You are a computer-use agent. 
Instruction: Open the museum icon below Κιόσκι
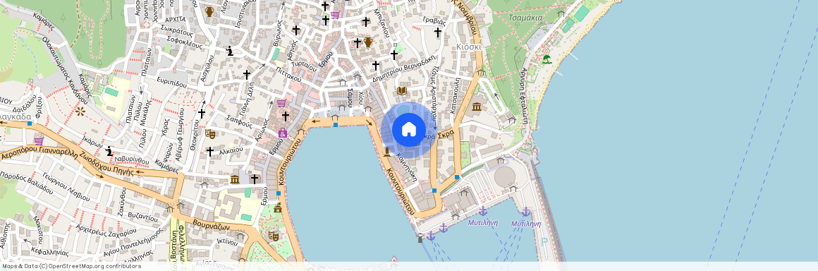click(x=476, y=107)
